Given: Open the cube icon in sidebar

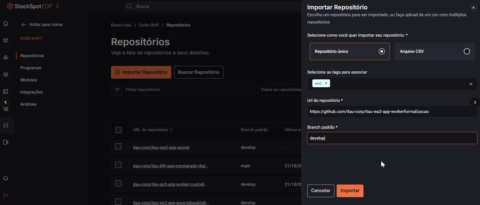Looking at the screenshot, I should 6,40.
